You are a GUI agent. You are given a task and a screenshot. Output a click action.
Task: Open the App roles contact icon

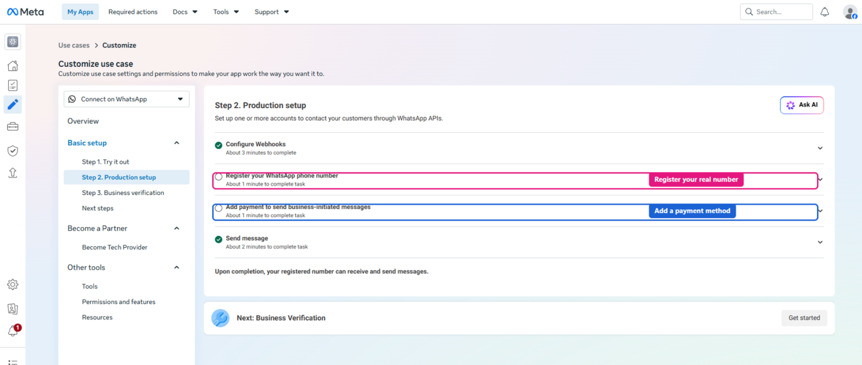(x=13, y=309)
